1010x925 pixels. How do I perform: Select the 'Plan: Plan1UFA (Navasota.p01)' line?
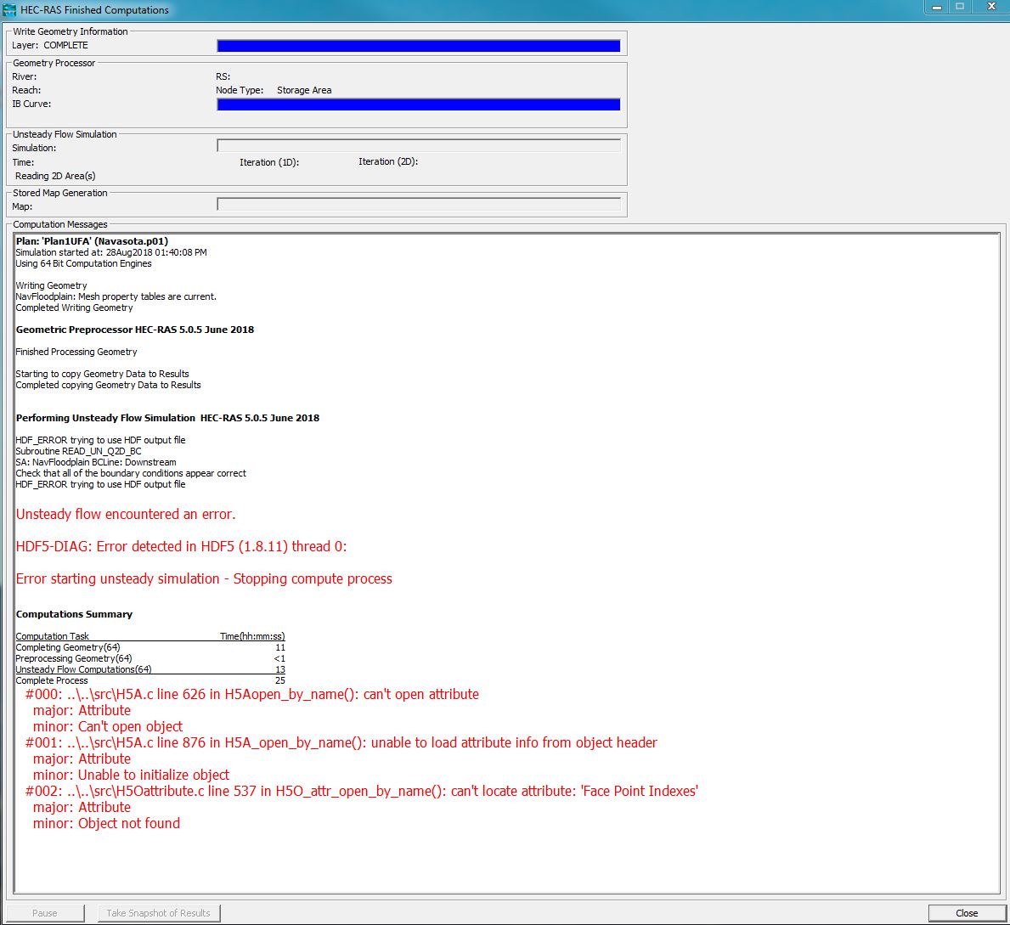pos(92,241)
